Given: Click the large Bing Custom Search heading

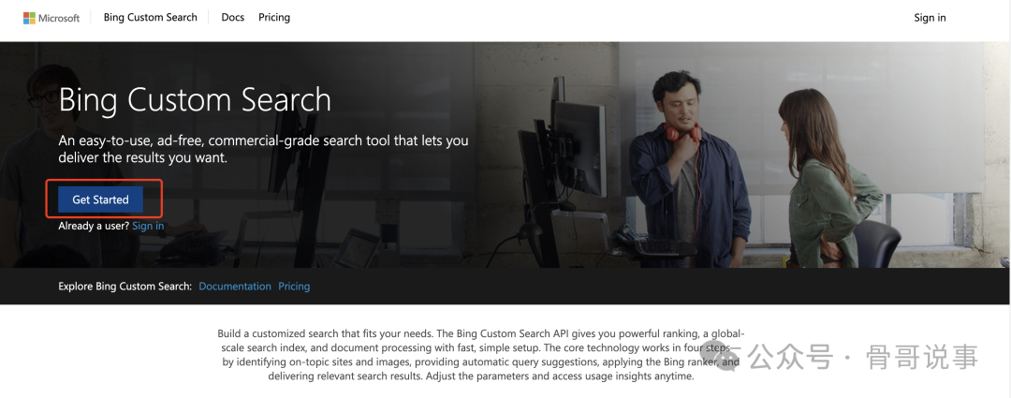Looking at the screenshot, I should 195,100.
